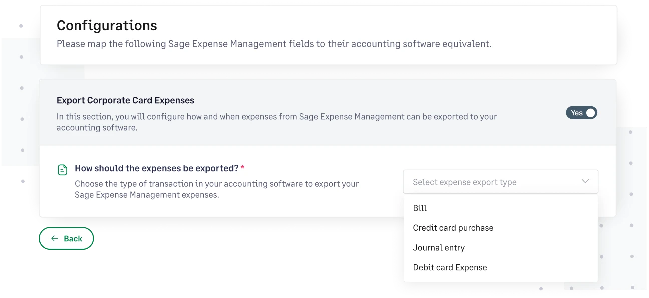Click the back arrow icon inside the Back button
This screenshot has height=298, width=649.
[x=55, y=238]
